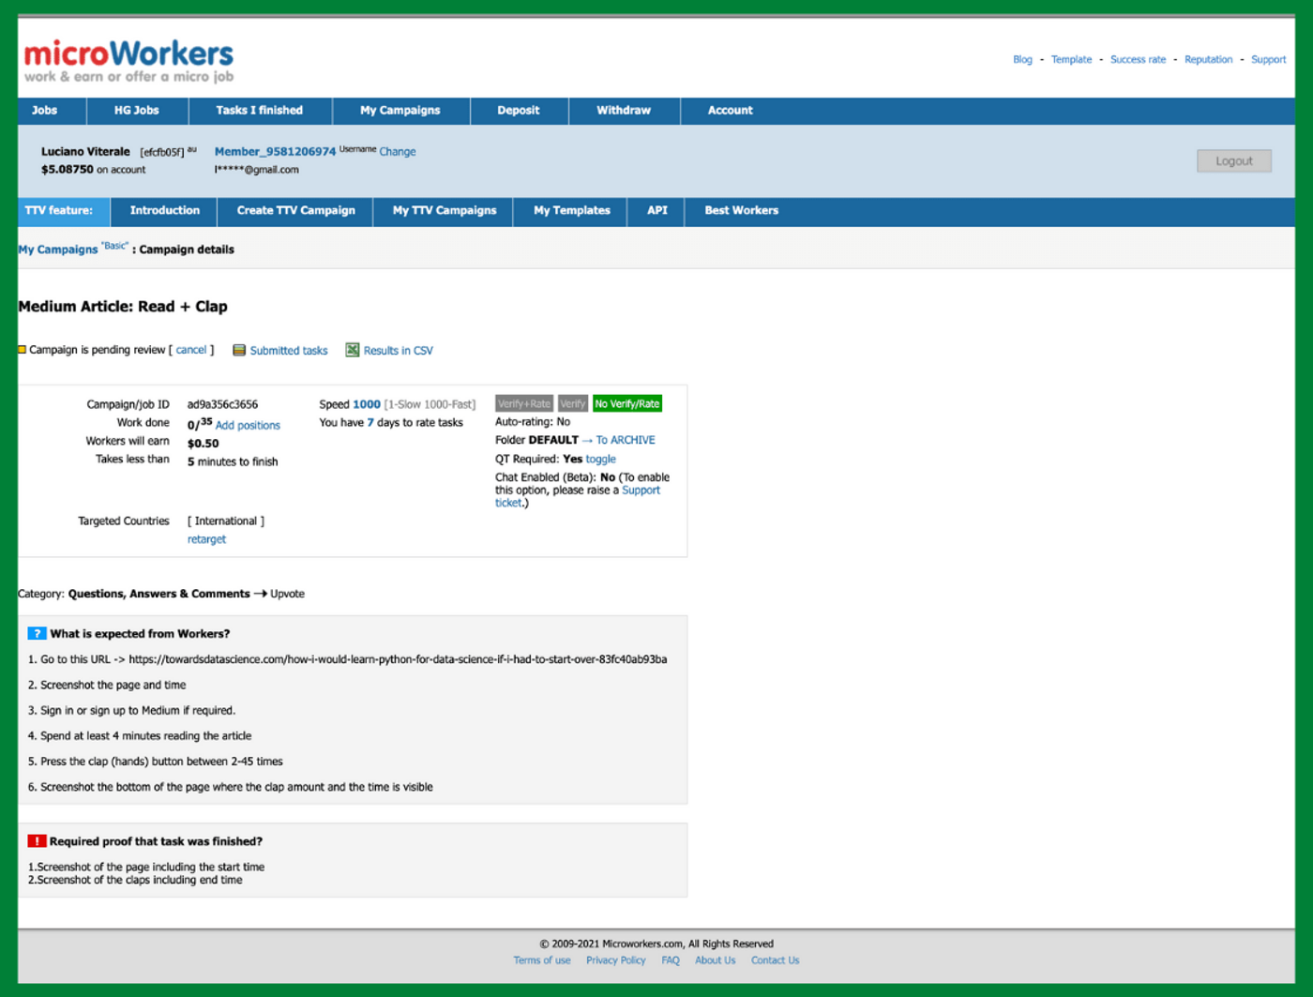The width and height of the screenshot is (1313, 997).
Task: Select the Verify option
Action: coord(573,404)
